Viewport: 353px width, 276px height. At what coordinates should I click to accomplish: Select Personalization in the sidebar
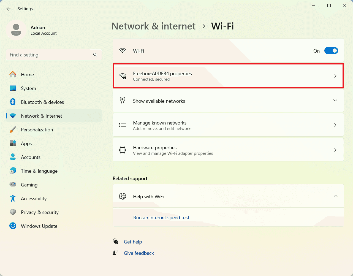[54, 129]
